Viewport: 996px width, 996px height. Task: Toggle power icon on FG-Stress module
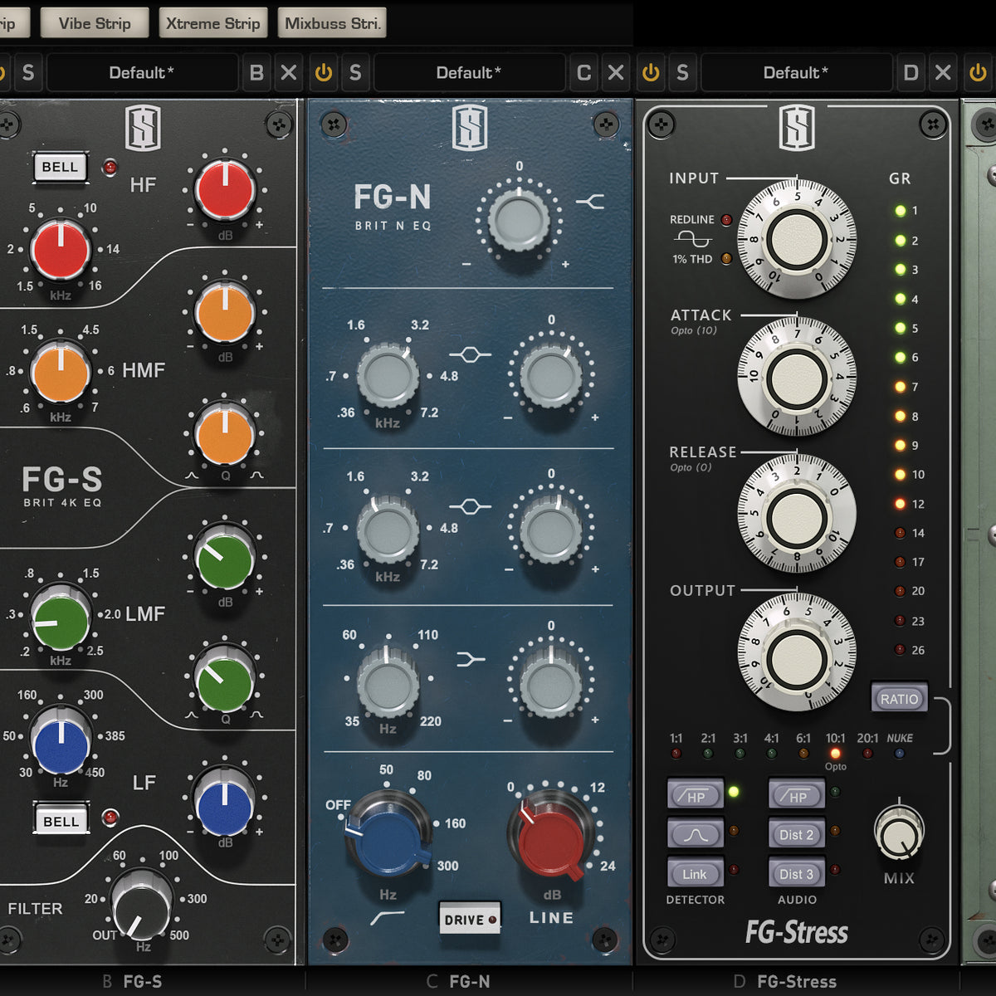(x=651, y=73)
